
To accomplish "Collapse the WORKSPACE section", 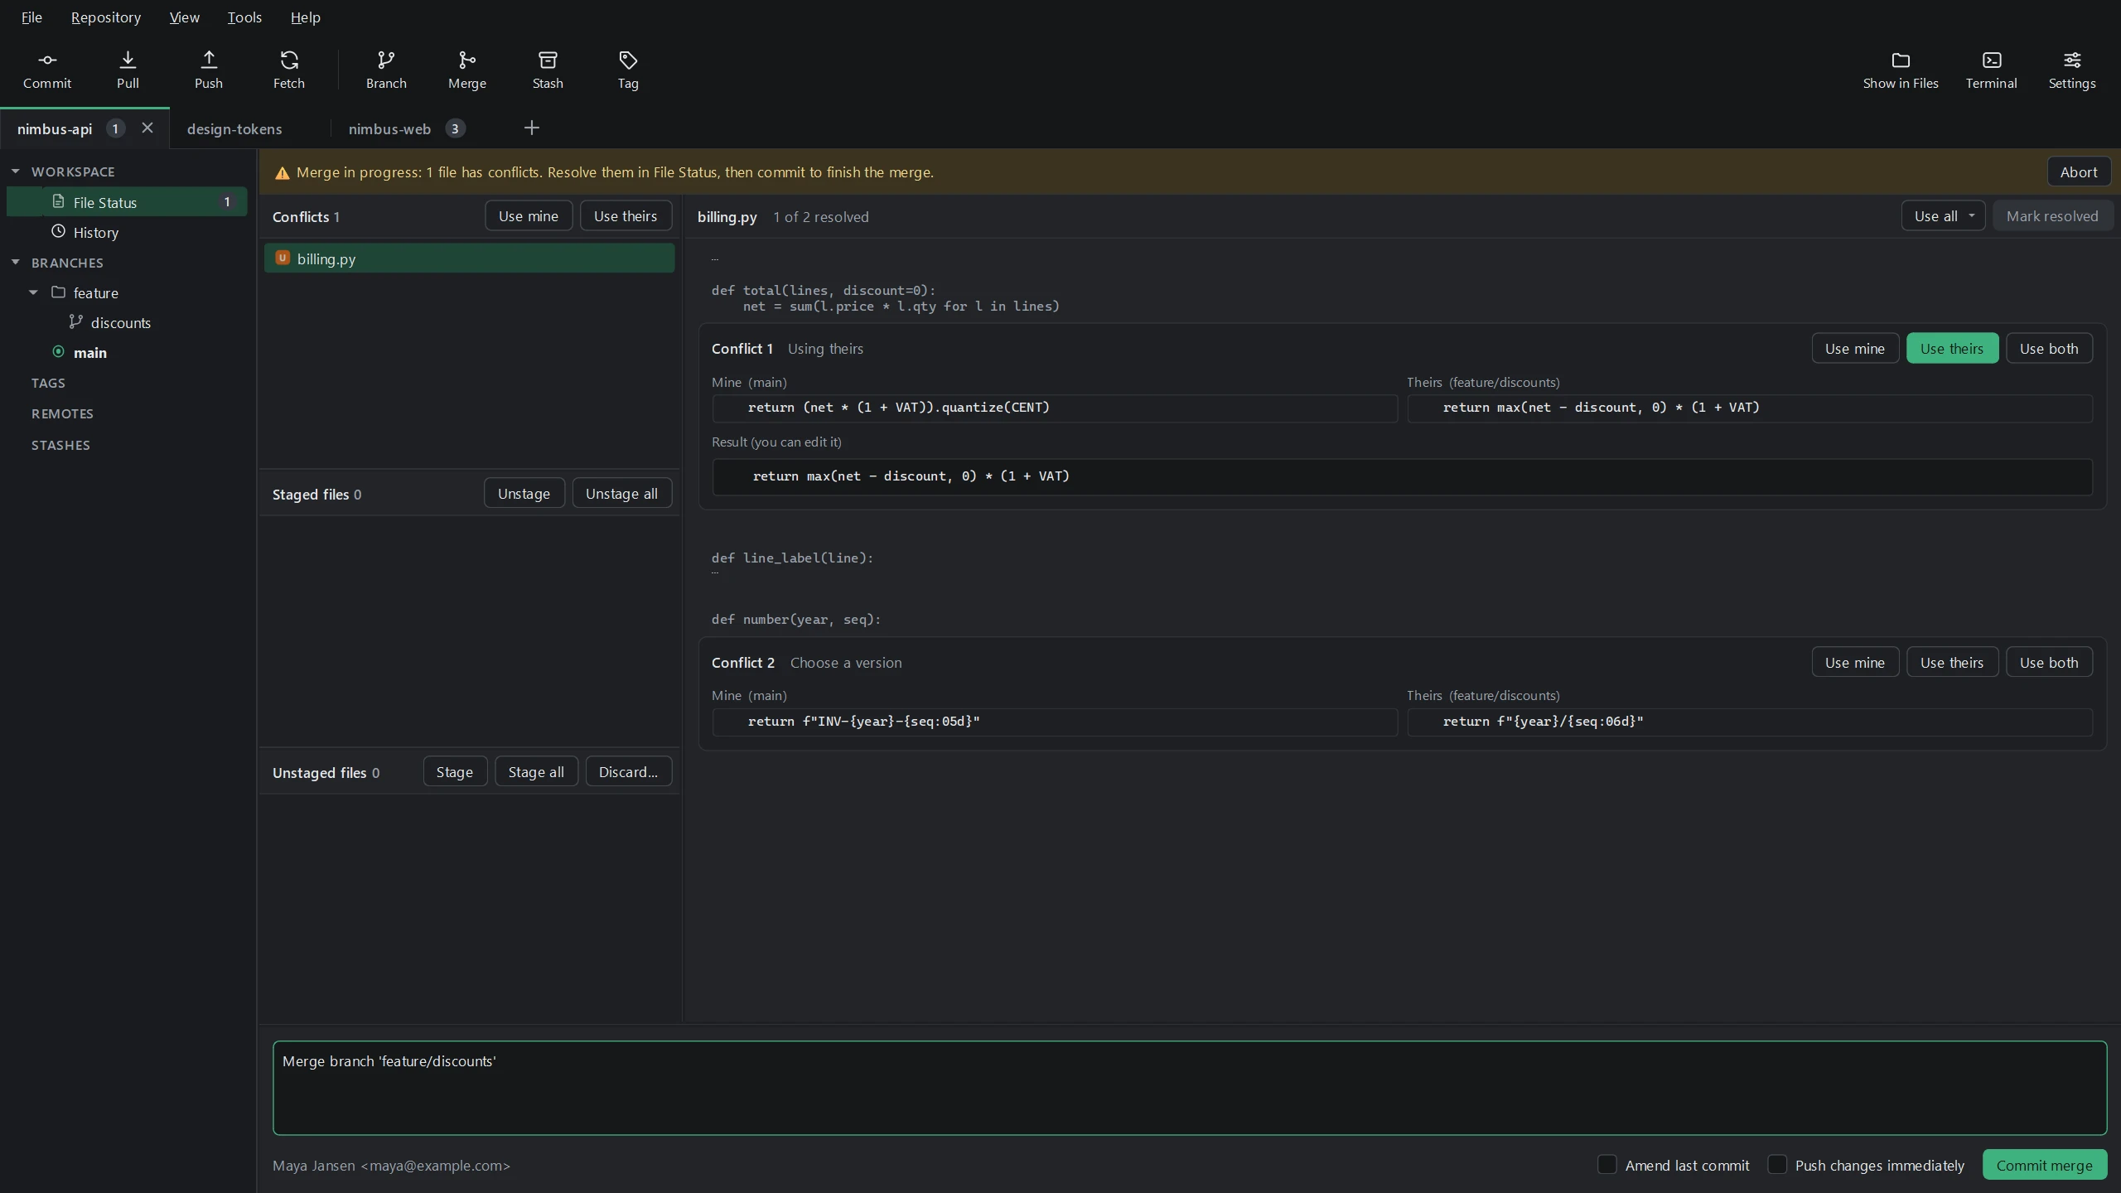I will coord(15,171).
